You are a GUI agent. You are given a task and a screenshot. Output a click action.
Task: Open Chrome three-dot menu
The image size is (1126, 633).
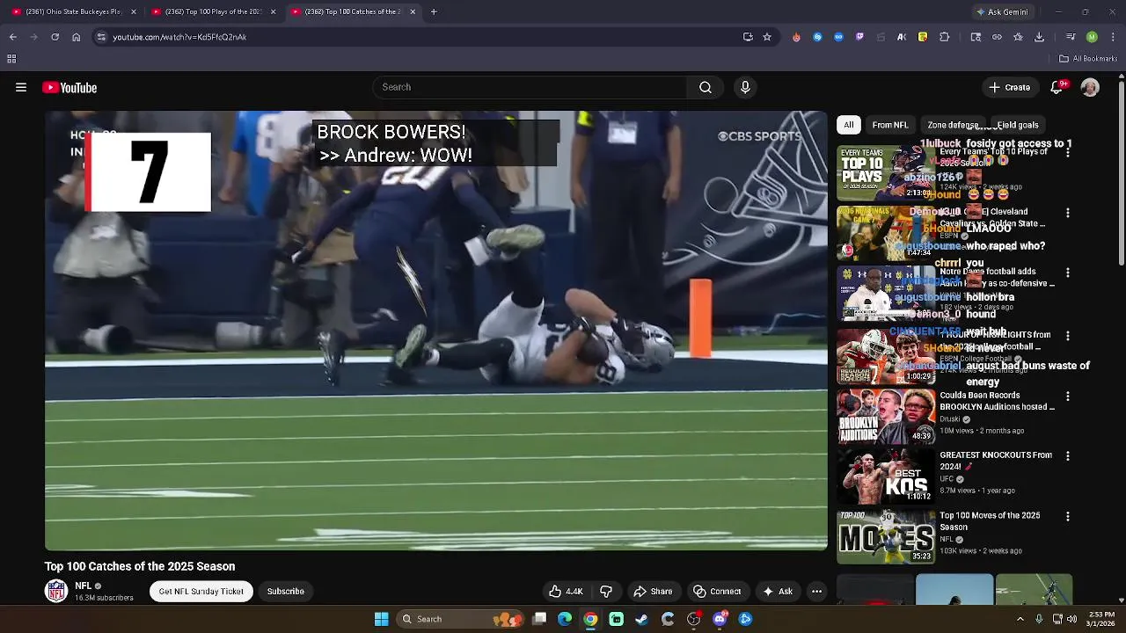[1113, 37]
